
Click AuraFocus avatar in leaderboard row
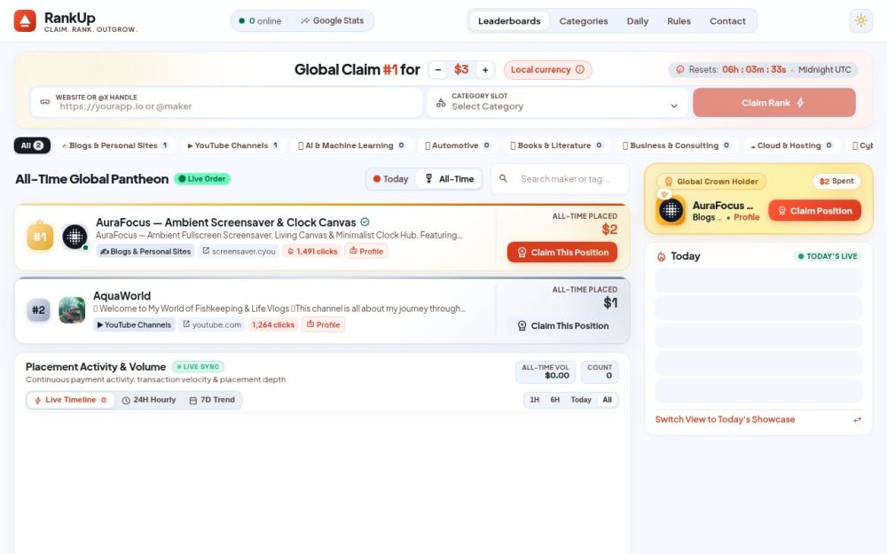click(x=75, y=237)
